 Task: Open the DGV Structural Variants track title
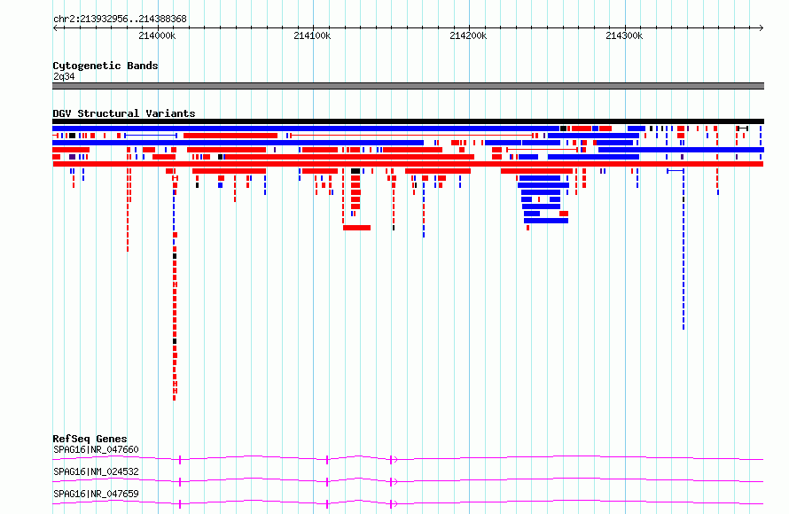[x=124, y=113]
